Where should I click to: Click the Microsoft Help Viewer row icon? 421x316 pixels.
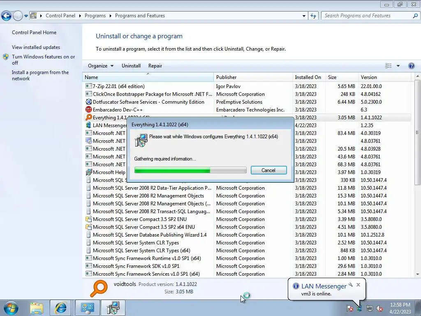pos(89,172)
